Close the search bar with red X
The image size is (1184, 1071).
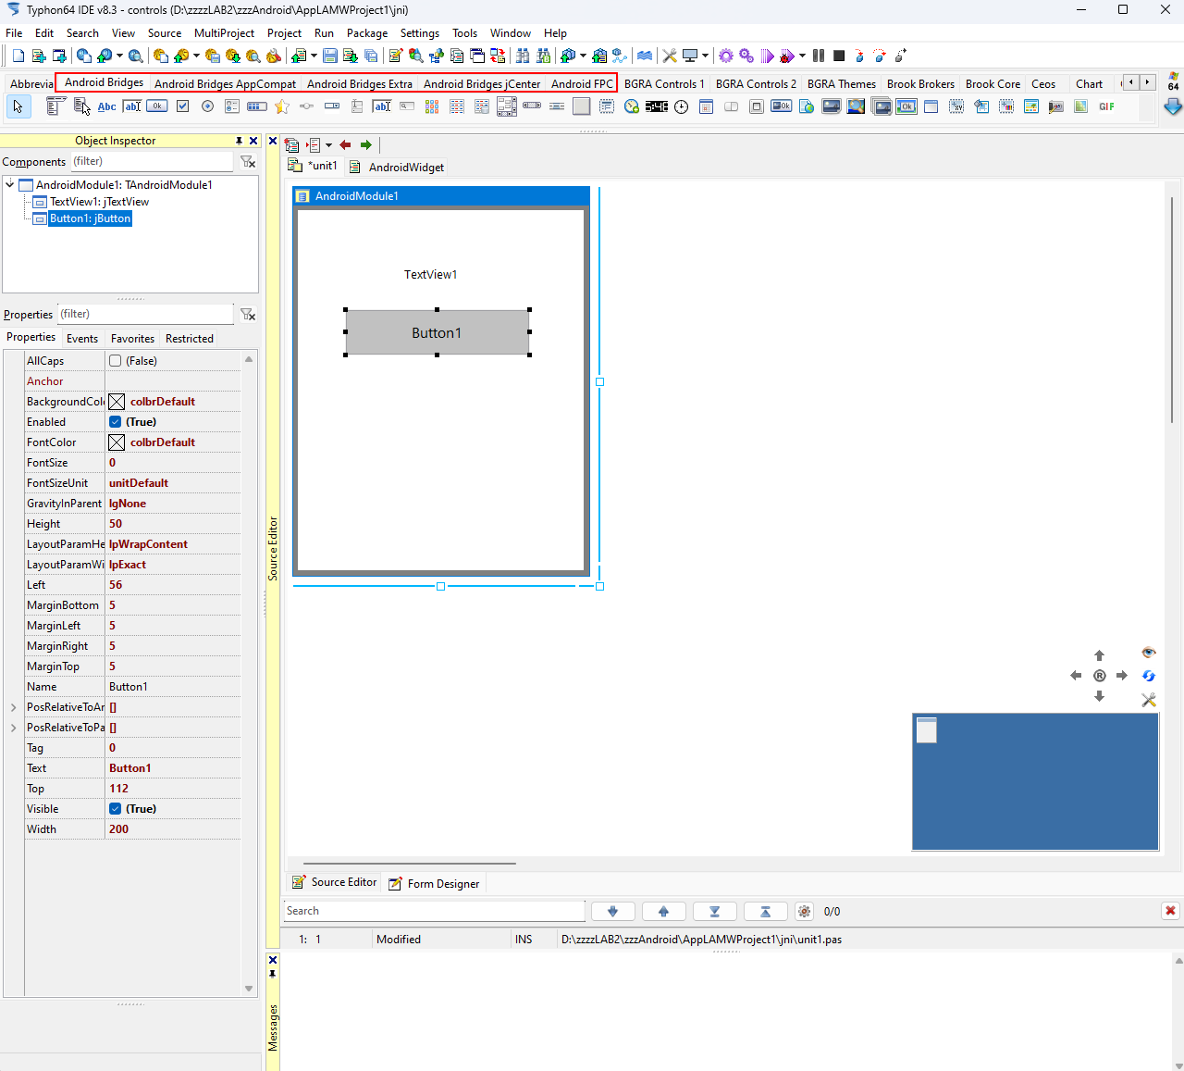(x=1170, y=911)
